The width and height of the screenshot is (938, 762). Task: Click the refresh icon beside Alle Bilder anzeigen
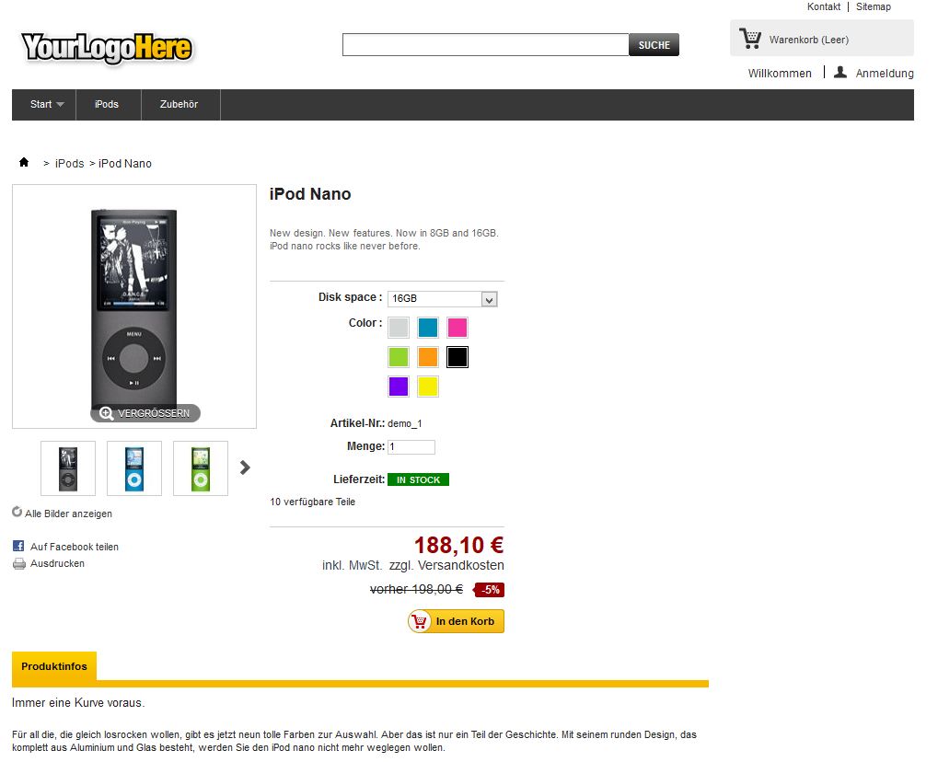pyautogui.click(x=17, y=512)
